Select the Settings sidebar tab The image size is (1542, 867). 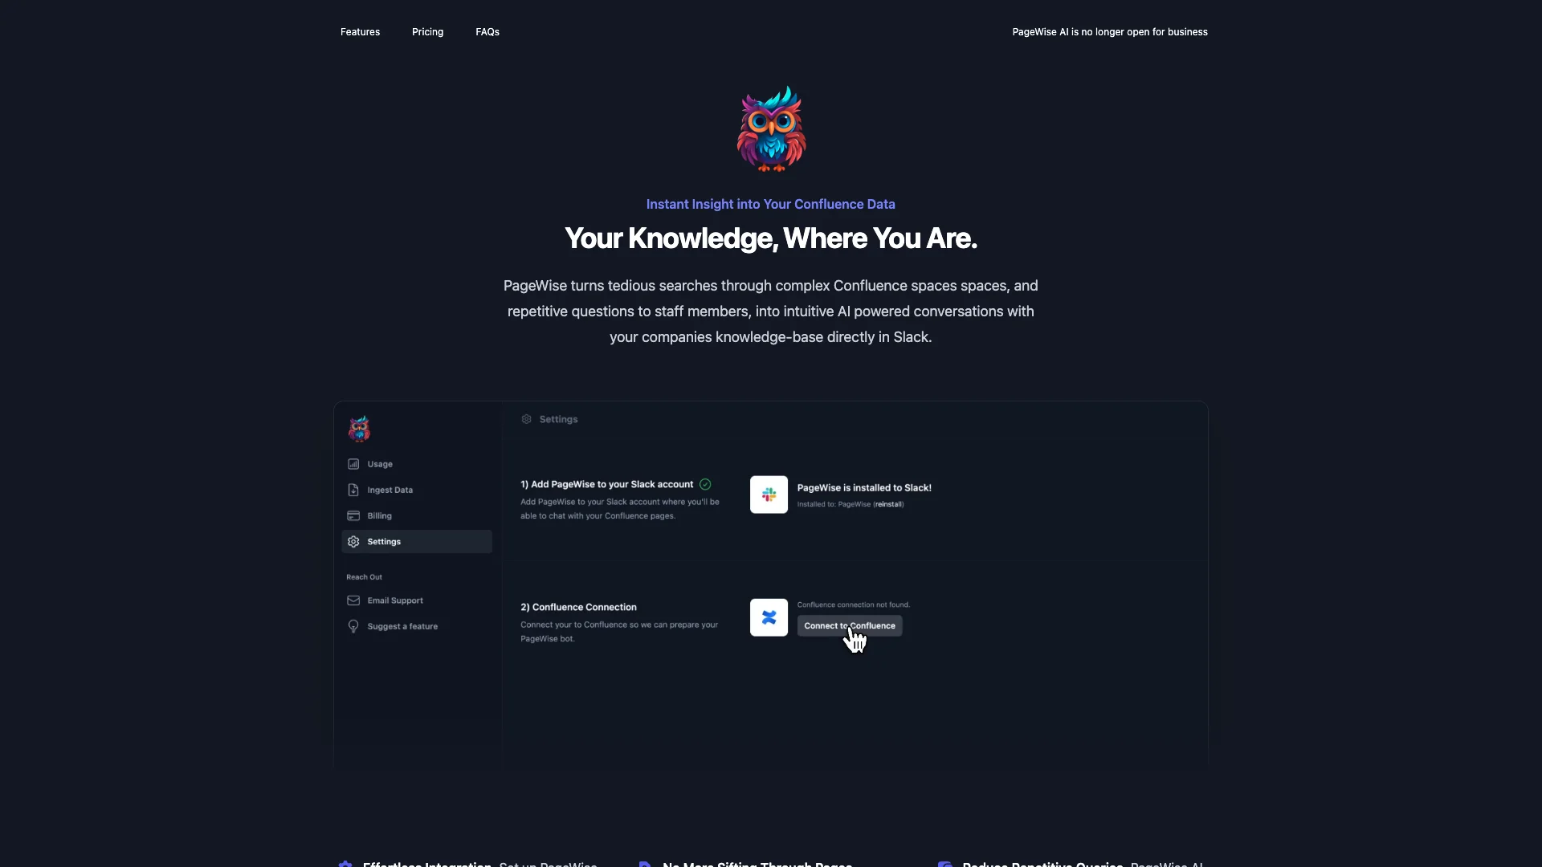point(415,541)
